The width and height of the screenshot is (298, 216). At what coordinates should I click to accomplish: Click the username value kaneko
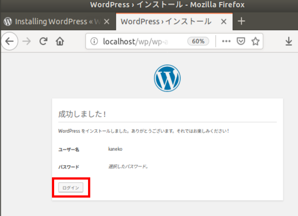click(x=115, y=149)
